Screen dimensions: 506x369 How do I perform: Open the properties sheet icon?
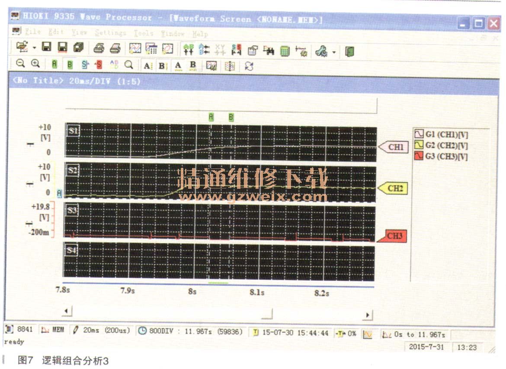[x=253, y=50]
